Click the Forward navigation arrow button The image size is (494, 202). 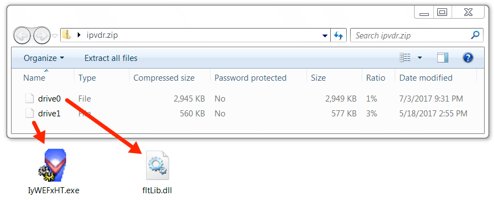41,35
